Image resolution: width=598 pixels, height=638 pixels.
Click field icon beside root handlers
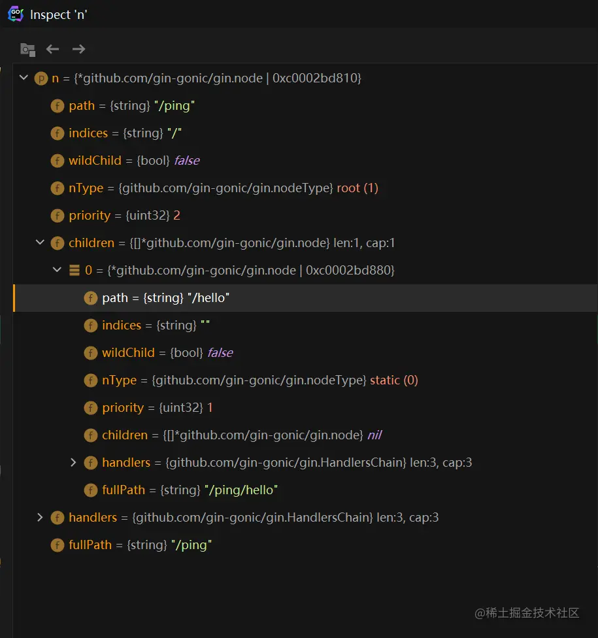point(58,518)
